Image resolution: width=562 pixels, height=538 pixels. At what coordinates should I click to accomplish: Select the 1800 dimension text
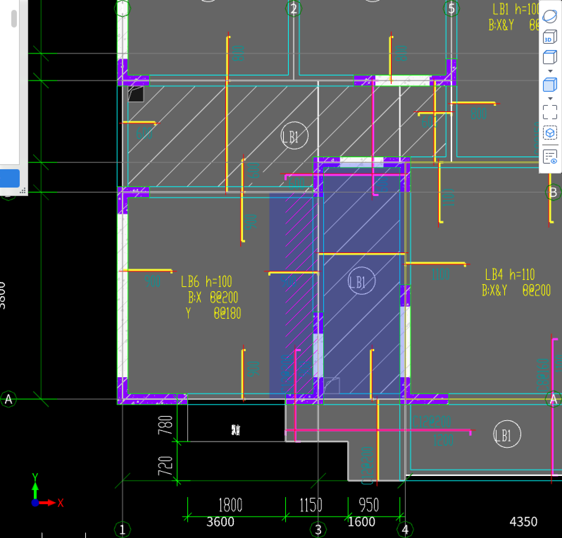coord(230,505)
